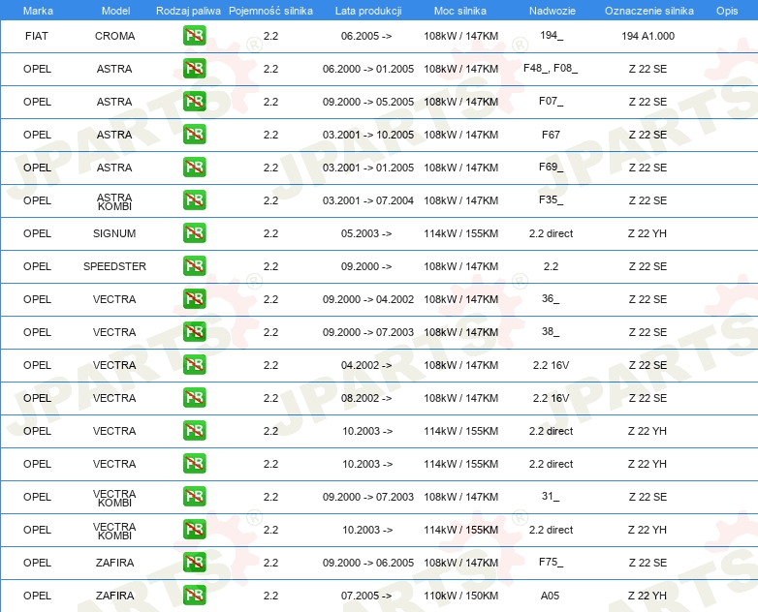Viewport: 758px width, 612px height.
Task: Click body 2.2 in the SPEEDSTER row
Action: click(551, 266)
